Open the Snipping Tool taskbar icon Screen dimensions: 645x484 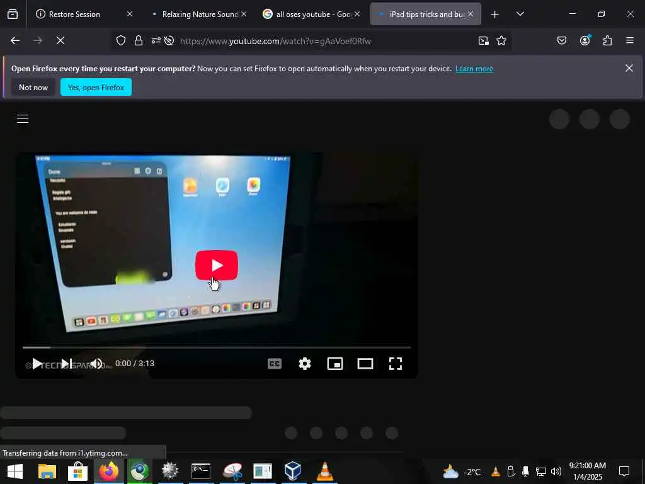click(x=232, y=471)
